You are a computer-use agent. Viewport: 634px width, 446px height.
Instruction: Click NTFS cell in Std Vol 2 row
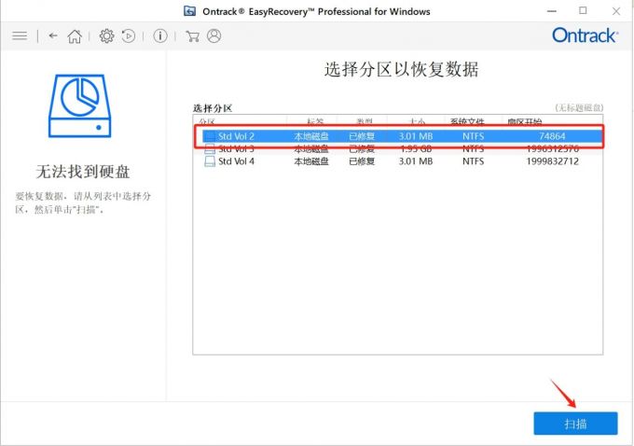click(473, 136)
